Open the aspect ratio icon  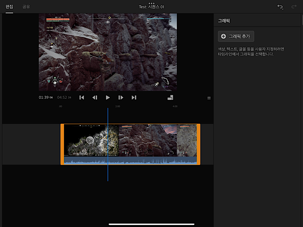coord(170,98)
